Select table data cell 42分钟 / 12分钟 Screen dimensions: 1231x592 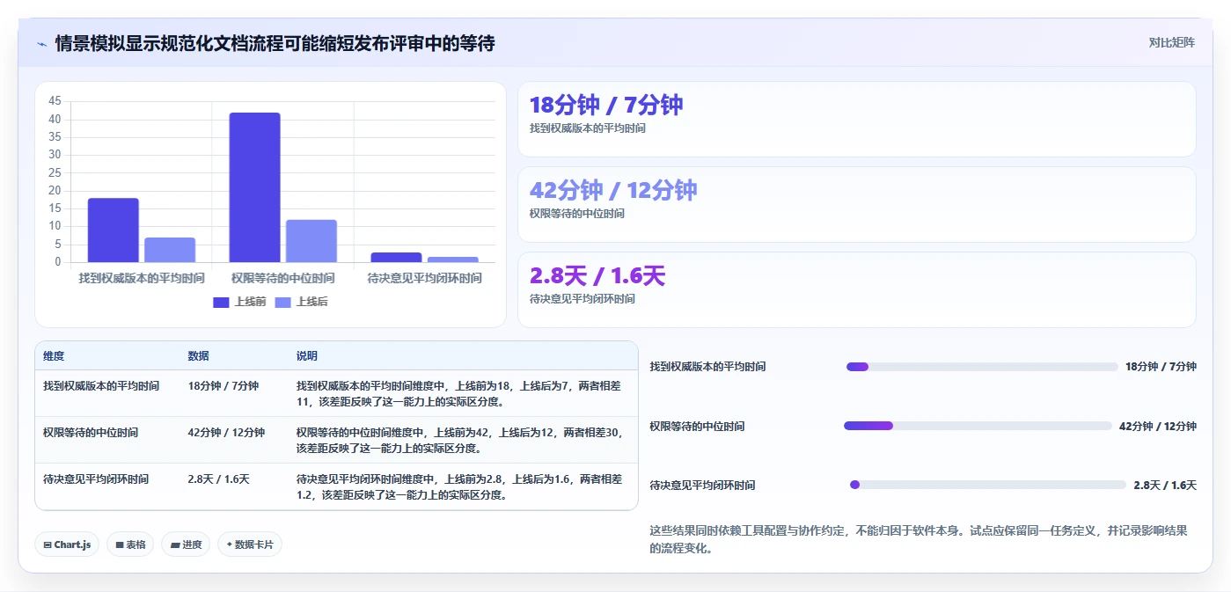tap(226, 433)
